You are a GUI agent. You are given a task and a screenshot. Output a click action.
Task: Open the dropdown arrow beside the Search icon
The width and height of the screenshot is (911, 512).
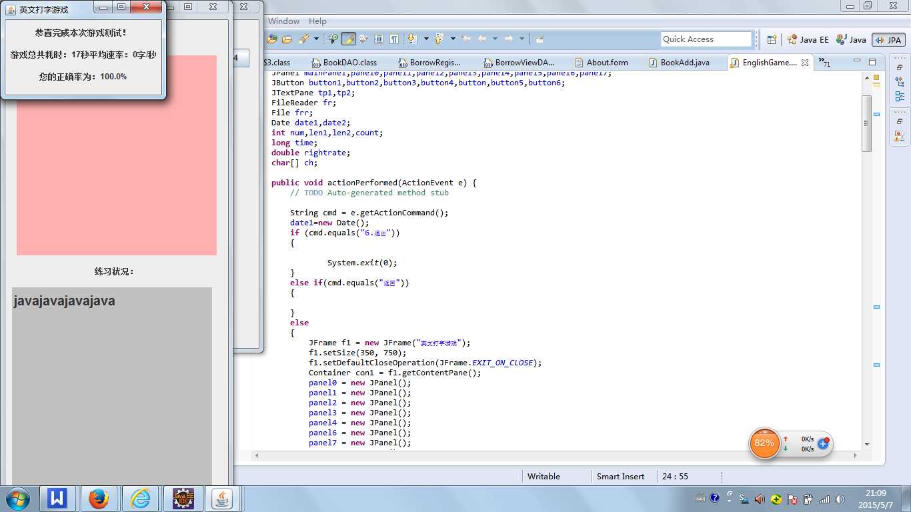click(316, 39)
